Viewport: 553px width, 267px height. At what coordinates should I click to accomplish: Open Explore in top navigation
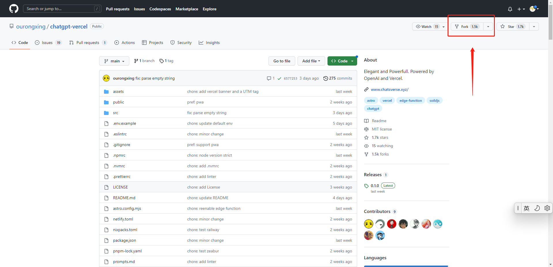click(209, 9)
